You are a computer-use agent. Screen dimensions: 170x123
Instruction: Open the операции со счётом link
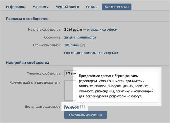[102, 29]
